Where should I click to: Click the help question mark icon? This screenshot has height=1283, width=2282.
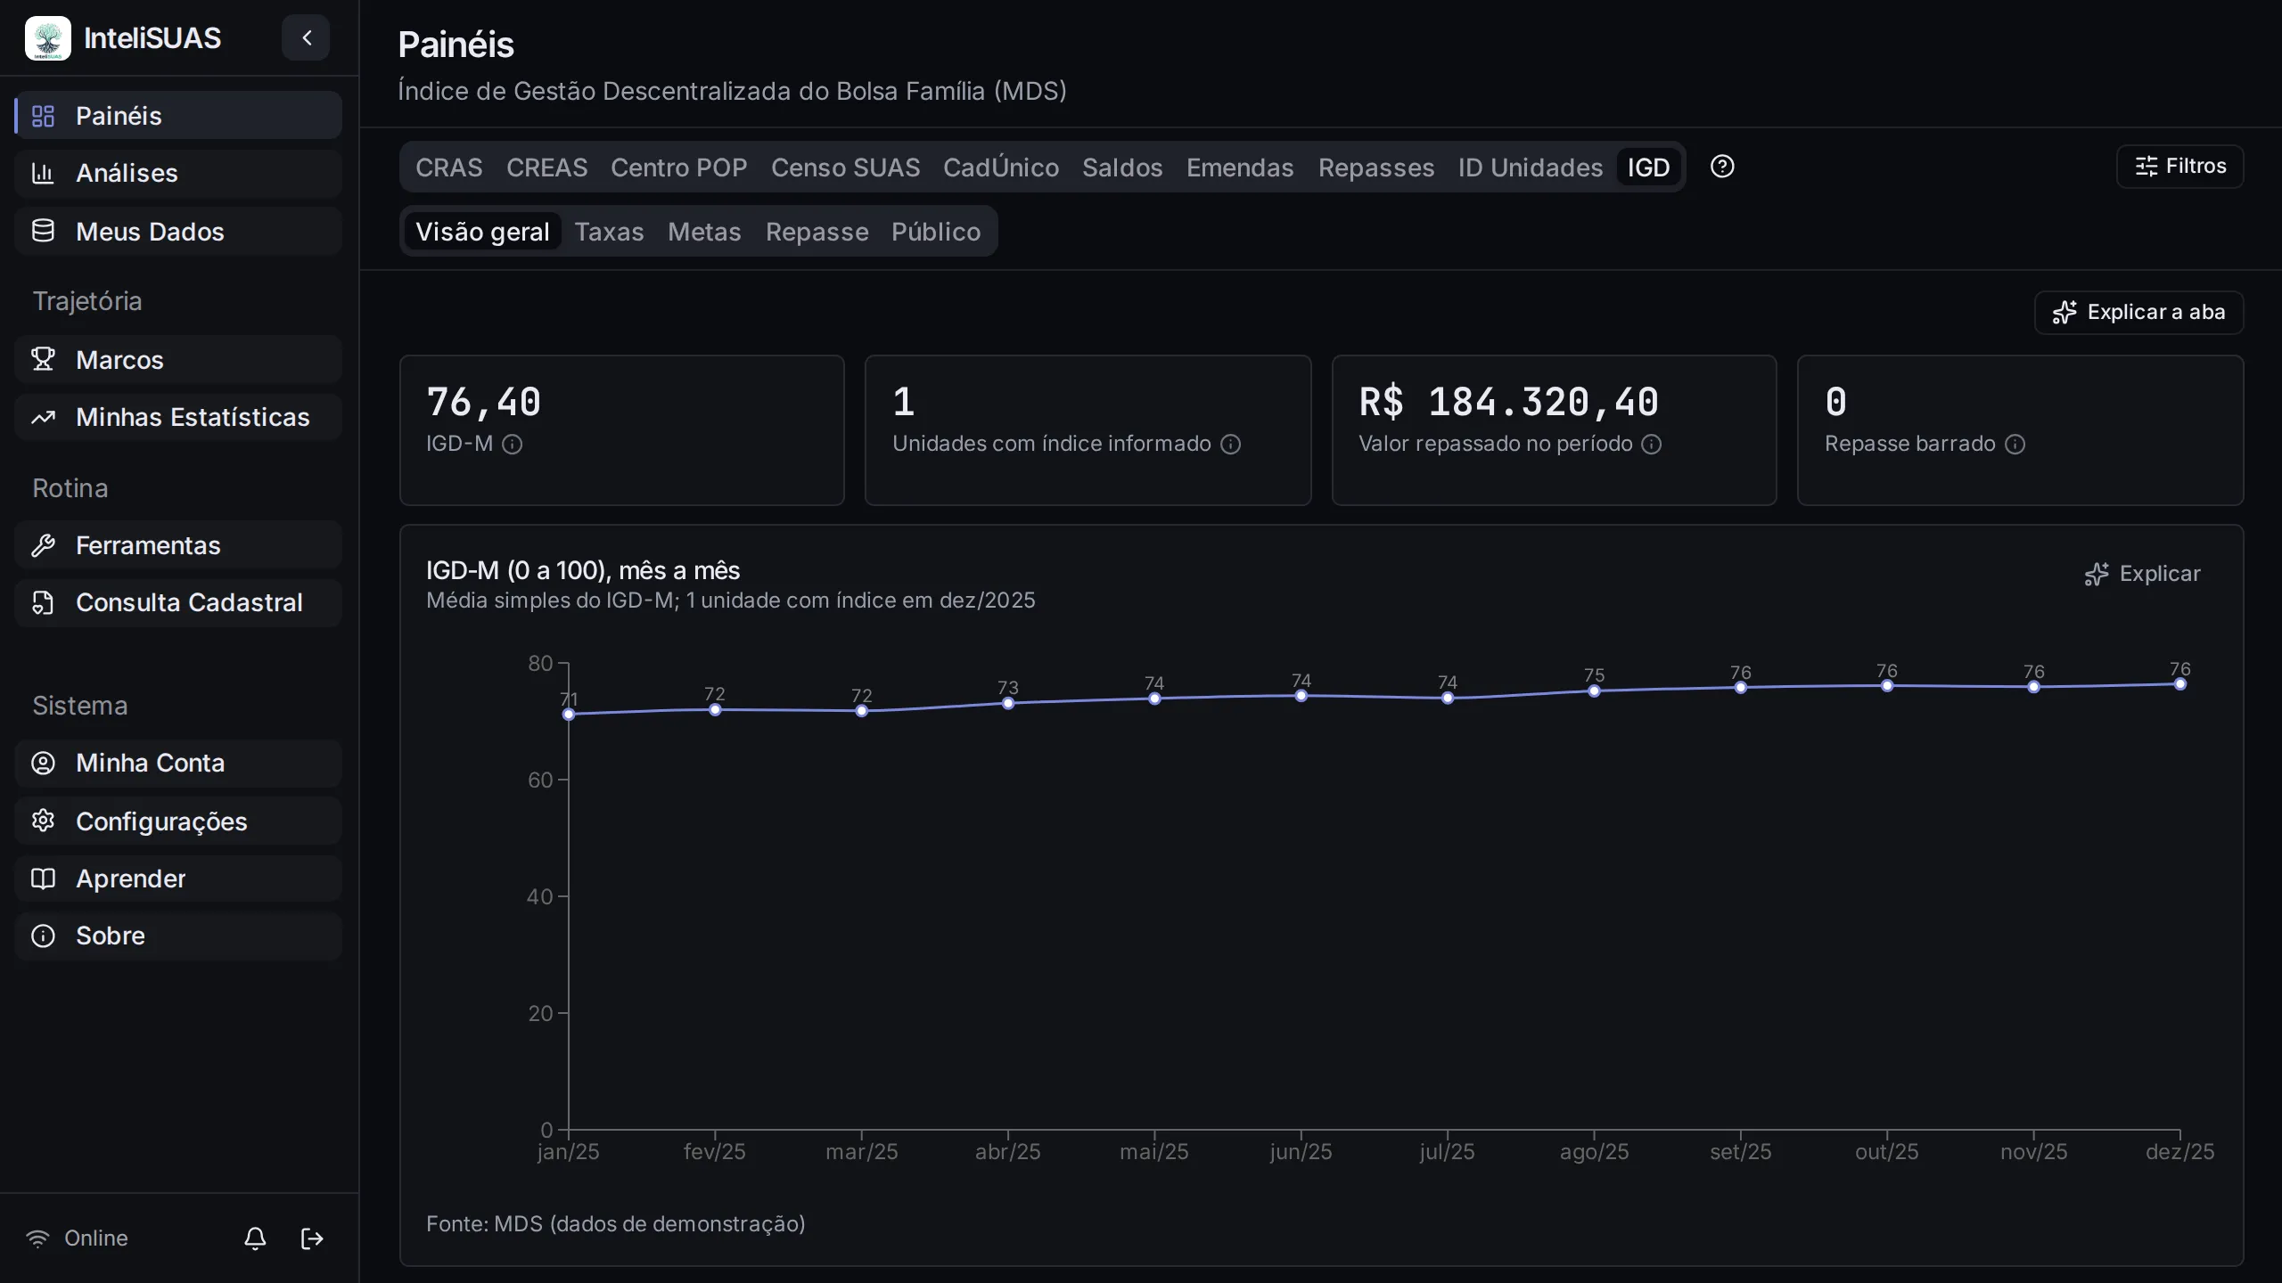(1722, 167)
